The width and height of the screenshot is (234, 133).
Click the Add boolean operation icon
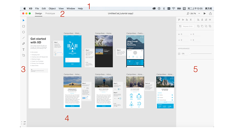198,26
